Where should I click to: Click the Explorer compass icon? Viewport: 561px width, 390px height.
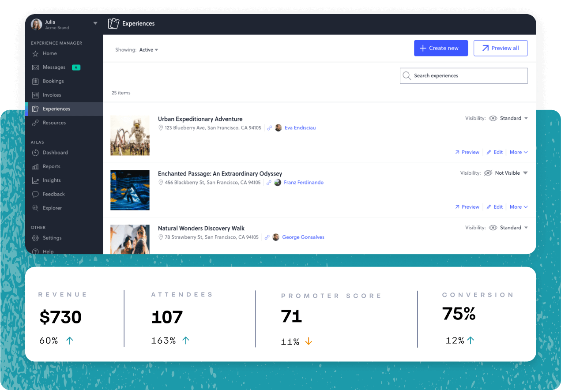click(35, 208)
